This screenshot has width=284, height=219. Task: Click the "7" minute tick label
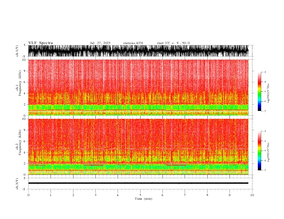[185, 195]
